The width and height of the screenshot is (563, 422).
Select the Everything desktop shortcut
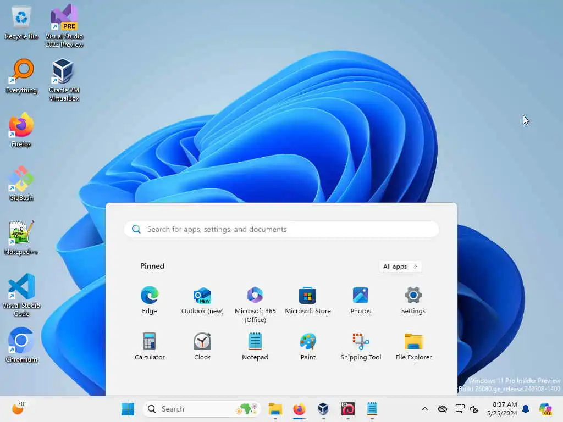(21, 76)
